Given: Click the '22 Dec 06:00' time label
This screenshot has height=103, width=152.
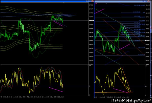Looking at the screenshot, I should pyautogui.click(x=61, y=97).
